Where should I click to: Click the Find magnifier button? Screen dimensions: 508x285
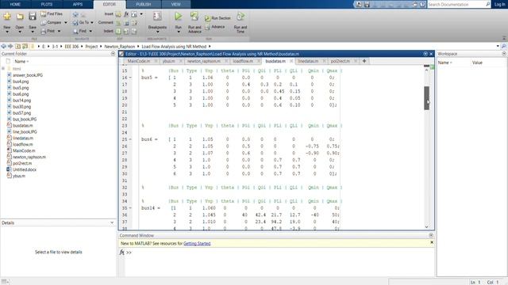coord(79,32)
